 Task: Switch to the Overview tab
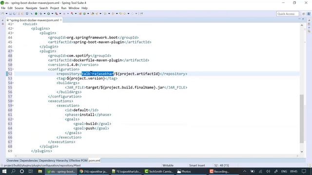click(x=12, y=160)
